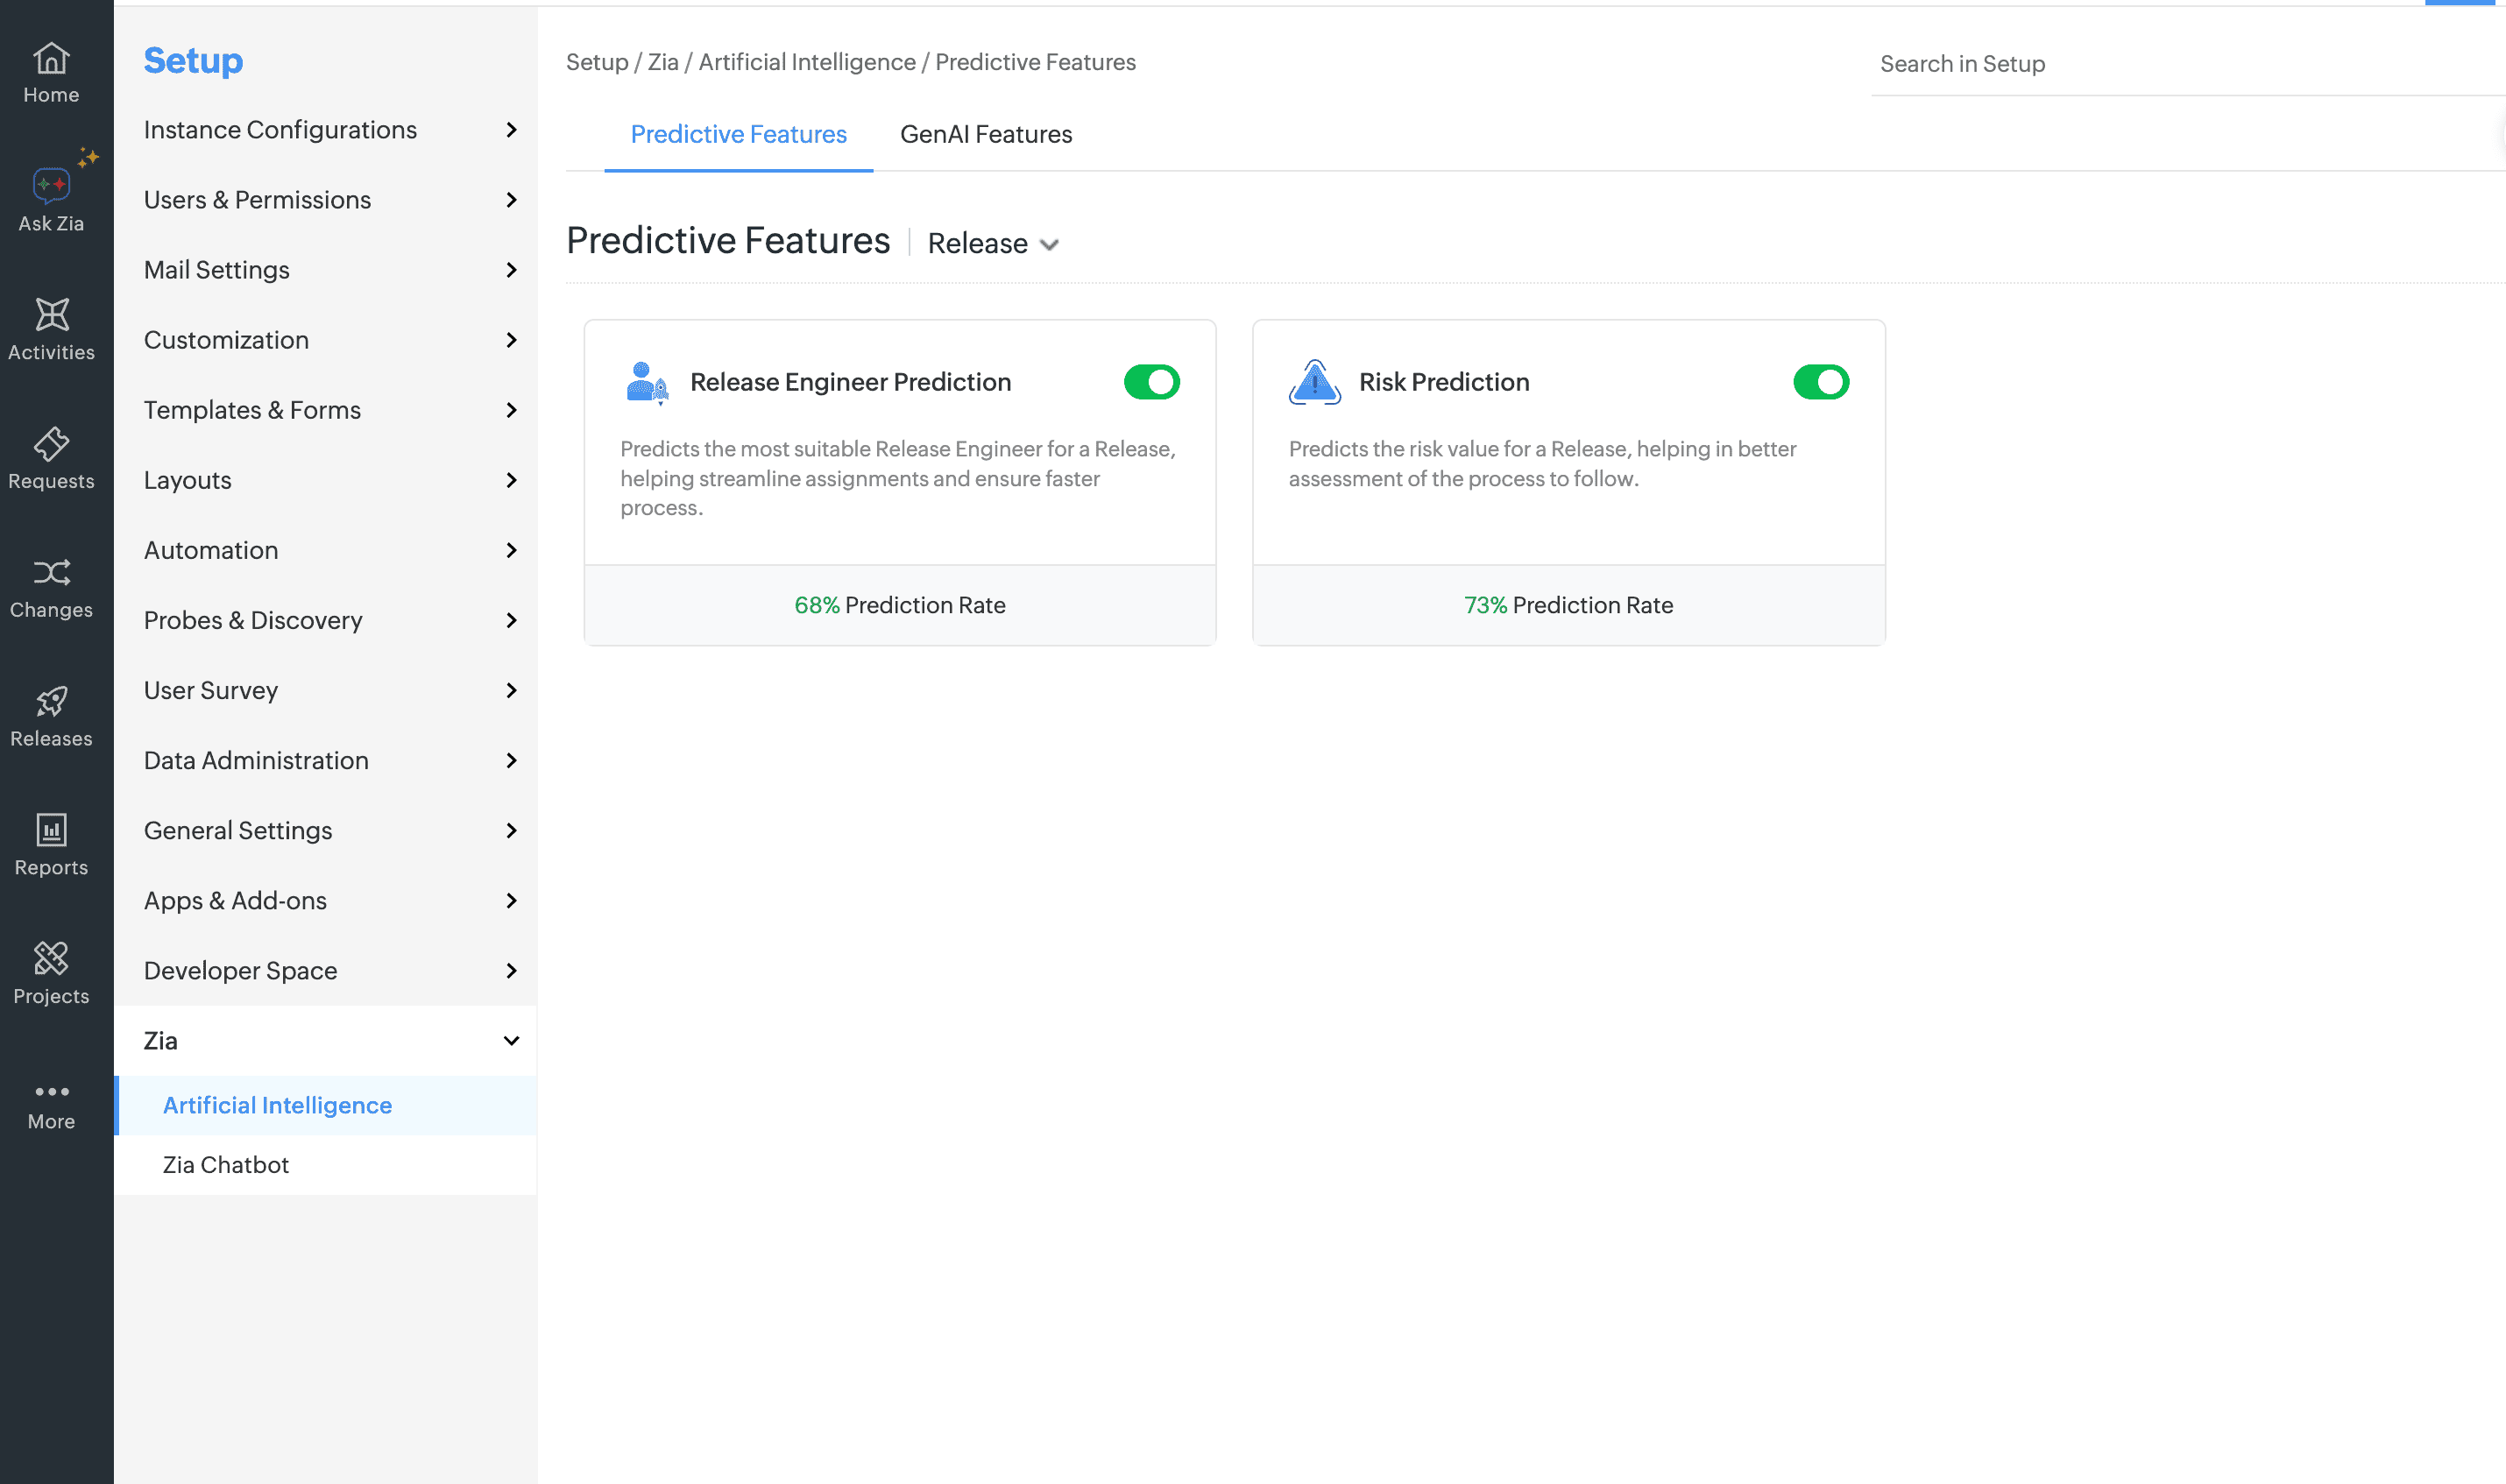Switch to GenAI Features tab

pos(985,134)
